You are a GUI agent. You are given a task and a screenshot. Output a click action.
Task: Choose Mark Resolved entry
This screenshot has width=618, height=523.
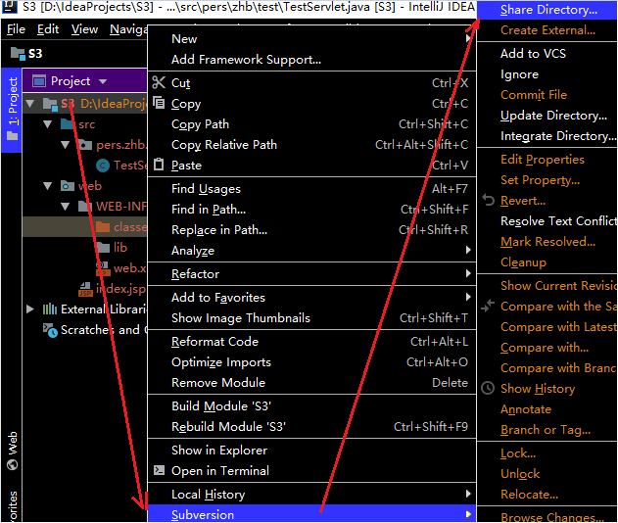[x=547, y=241]
